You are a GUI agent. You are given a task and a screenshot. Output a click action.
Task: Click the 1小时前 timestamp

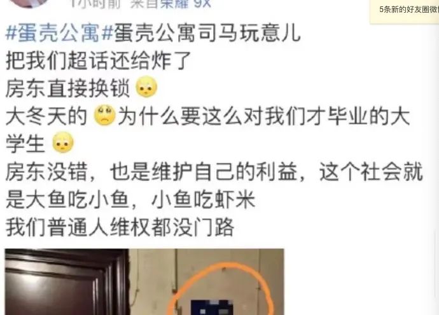[95, 4]
